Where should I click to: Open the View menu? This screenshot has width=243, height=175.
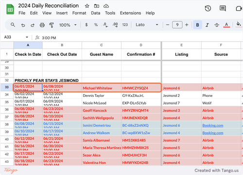point(47,13)
